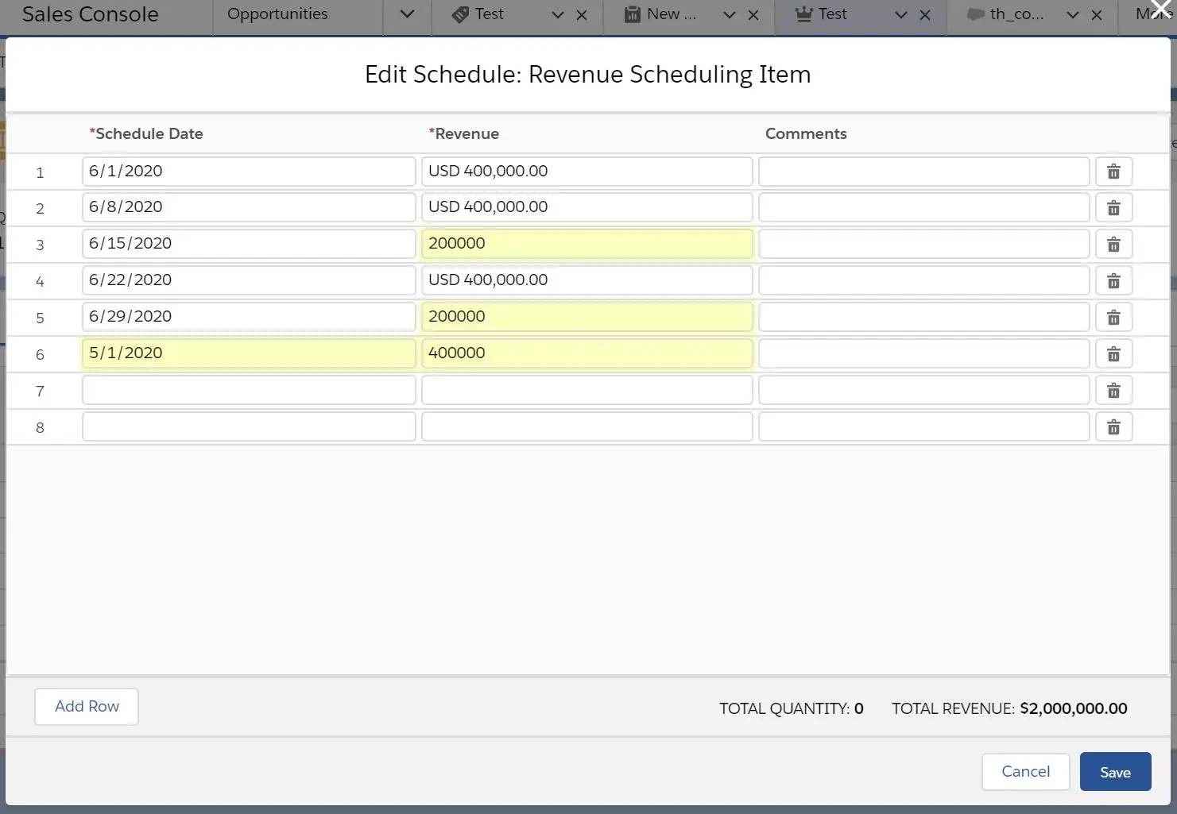Switch to the New ... tab

tap(672, 14)
